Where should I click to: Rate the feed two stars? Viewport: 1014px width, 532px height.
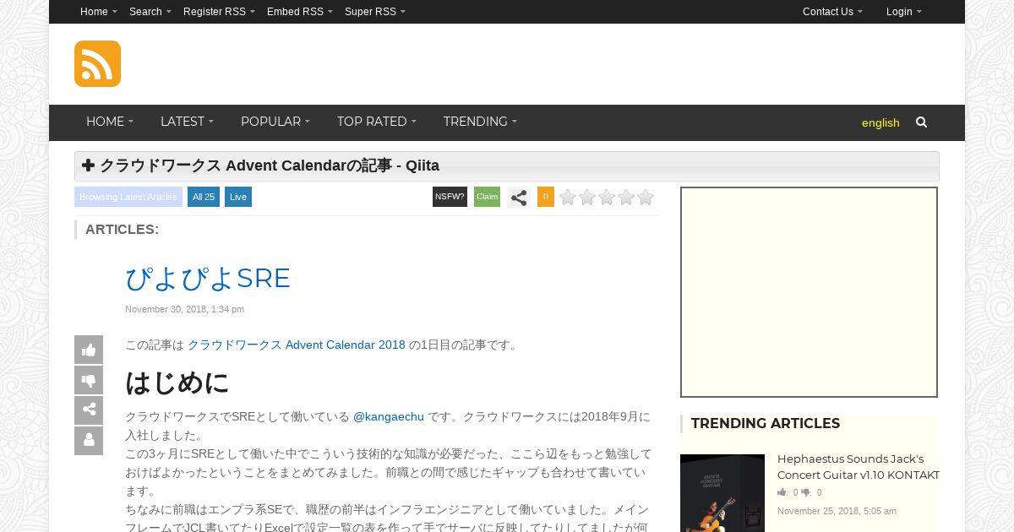[587, 198]
